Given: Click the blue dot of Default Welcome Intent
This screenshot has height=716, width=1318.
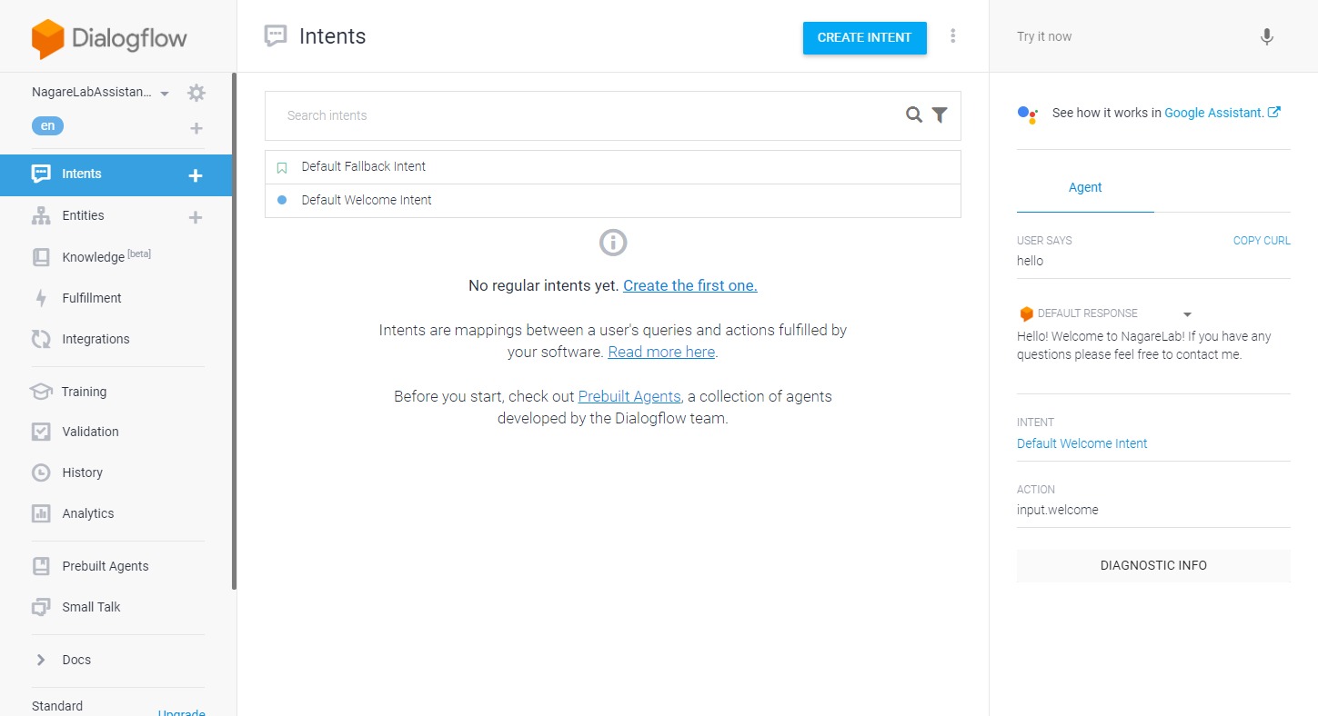Looking at the screenshot, I should (x=282, y=200).
